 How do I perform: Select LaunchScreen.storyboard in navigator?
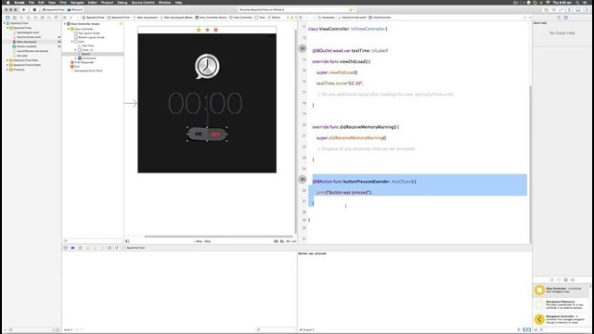(32, 51)
